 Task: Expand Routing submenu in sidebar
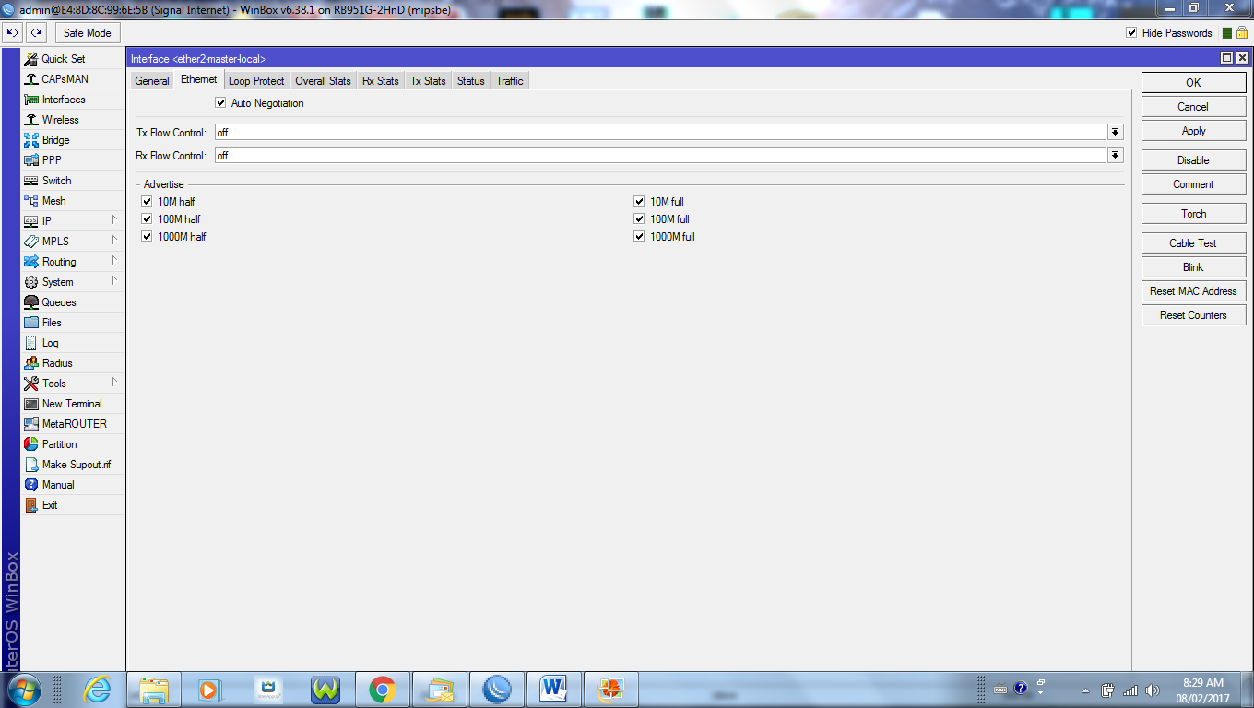pos(114,261)
